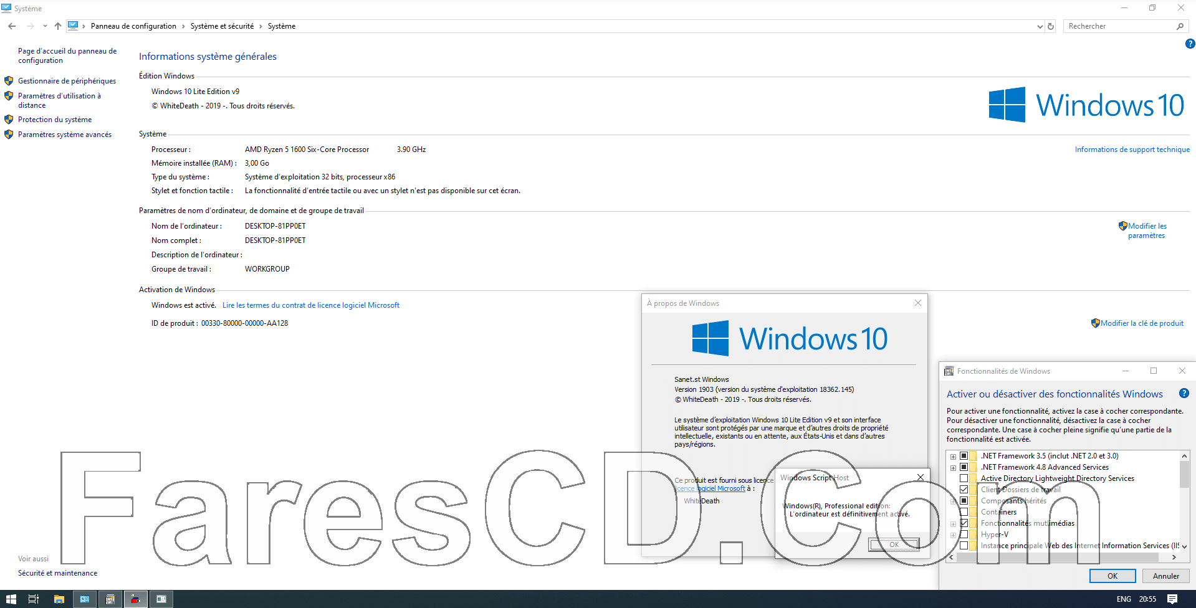
Task: Switch to Windows Features taskbar button
Action: [110, 599]
